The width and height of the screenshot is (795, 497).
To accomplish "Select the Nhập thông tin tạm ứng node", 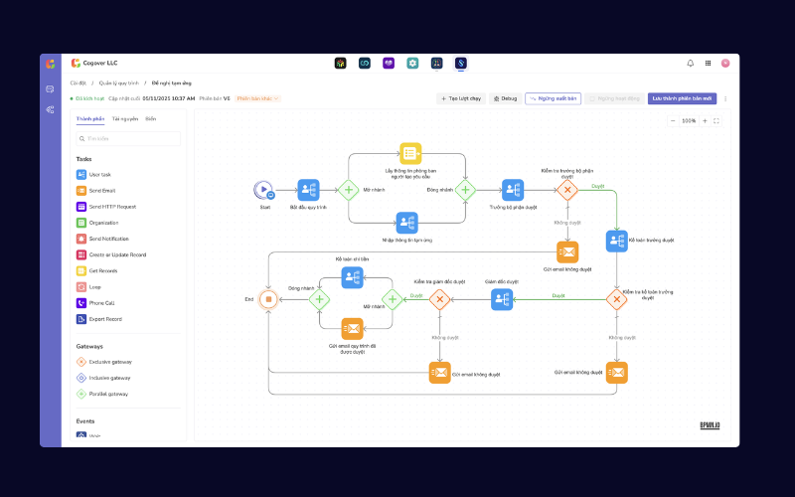I will click(x=407, y=223).
